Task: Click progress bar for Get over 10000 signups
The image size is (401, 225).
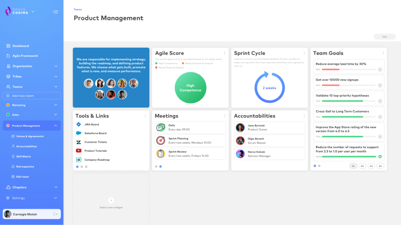Action: pyautogui.click(x=349, y=85)
